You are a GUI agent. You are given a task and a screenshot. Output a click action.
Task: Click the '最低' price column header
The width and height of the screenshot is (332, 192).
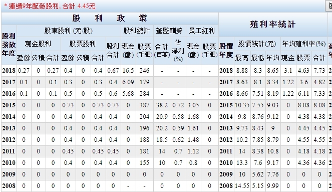click(x=257, y=58)
